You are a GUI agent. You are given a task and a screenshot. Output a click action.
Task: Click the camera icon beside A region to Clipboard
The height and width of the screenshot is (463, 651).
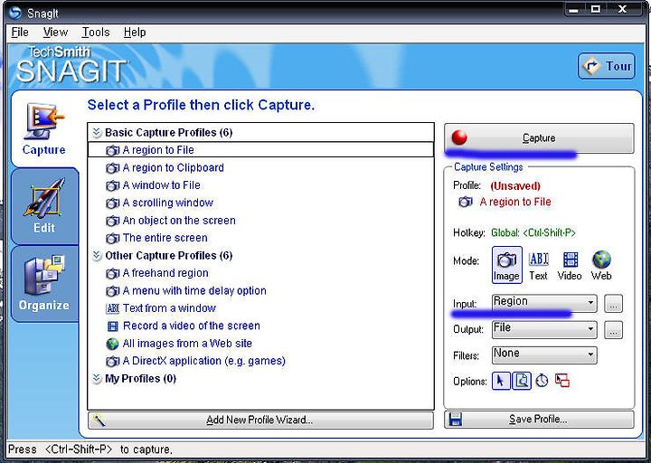(112, 168)
